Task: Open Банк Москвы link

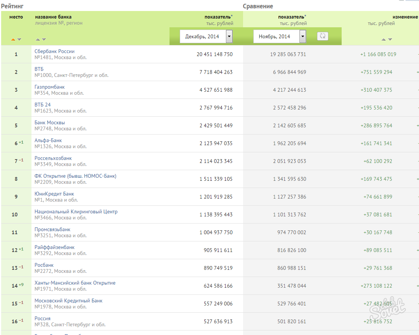Action: tap(50, 123)
